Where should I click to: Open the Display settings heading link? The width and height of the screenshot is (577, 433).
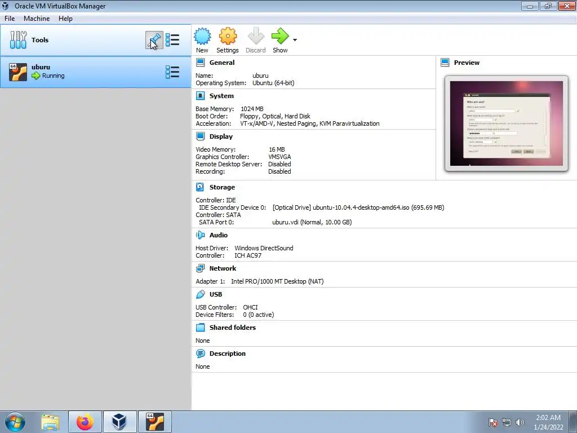pyautogui.click(x=221, y=136)
